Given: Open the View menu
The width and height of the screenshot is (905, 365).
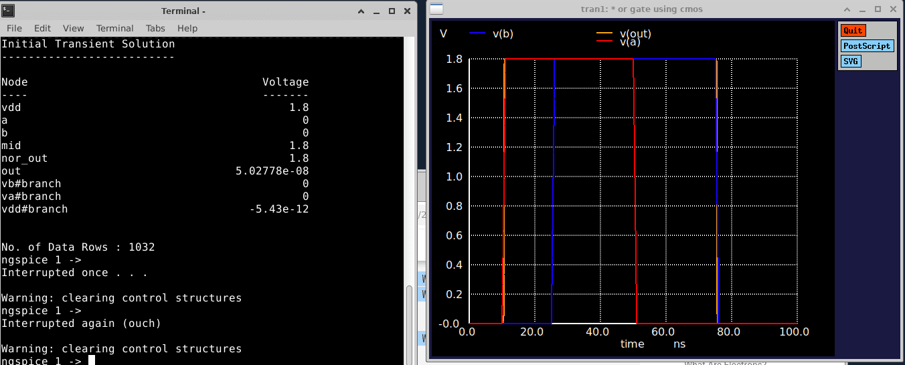Looking at the screenshot, I should (x=74, y=28).
